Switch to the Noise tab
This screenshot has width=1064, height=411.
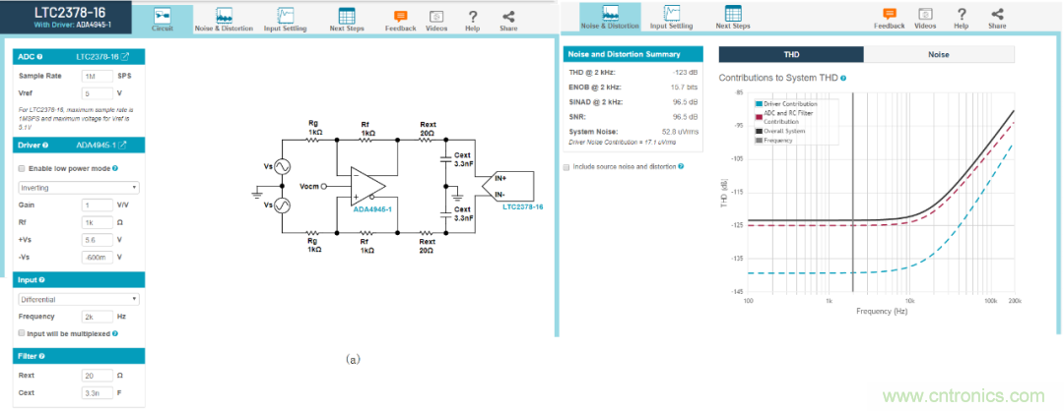tap(937, 55)
